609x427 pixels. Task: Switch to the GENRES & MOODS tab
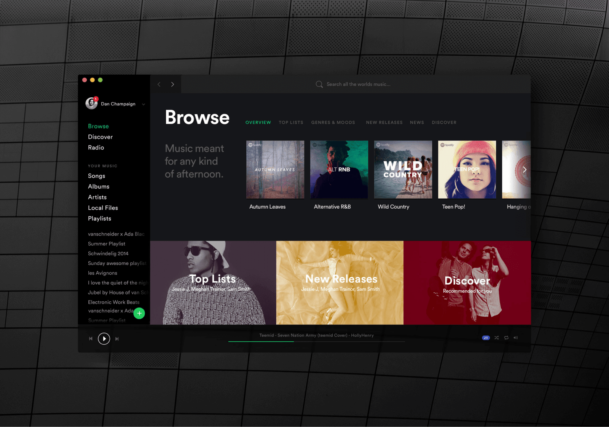(333, 122)
